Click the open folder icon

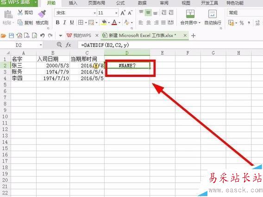pos(3,36)
